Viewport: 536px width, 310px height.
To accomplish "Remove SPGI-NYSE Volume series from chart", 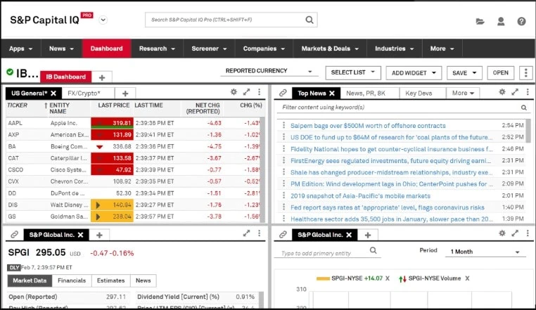I will coord(467,278).
